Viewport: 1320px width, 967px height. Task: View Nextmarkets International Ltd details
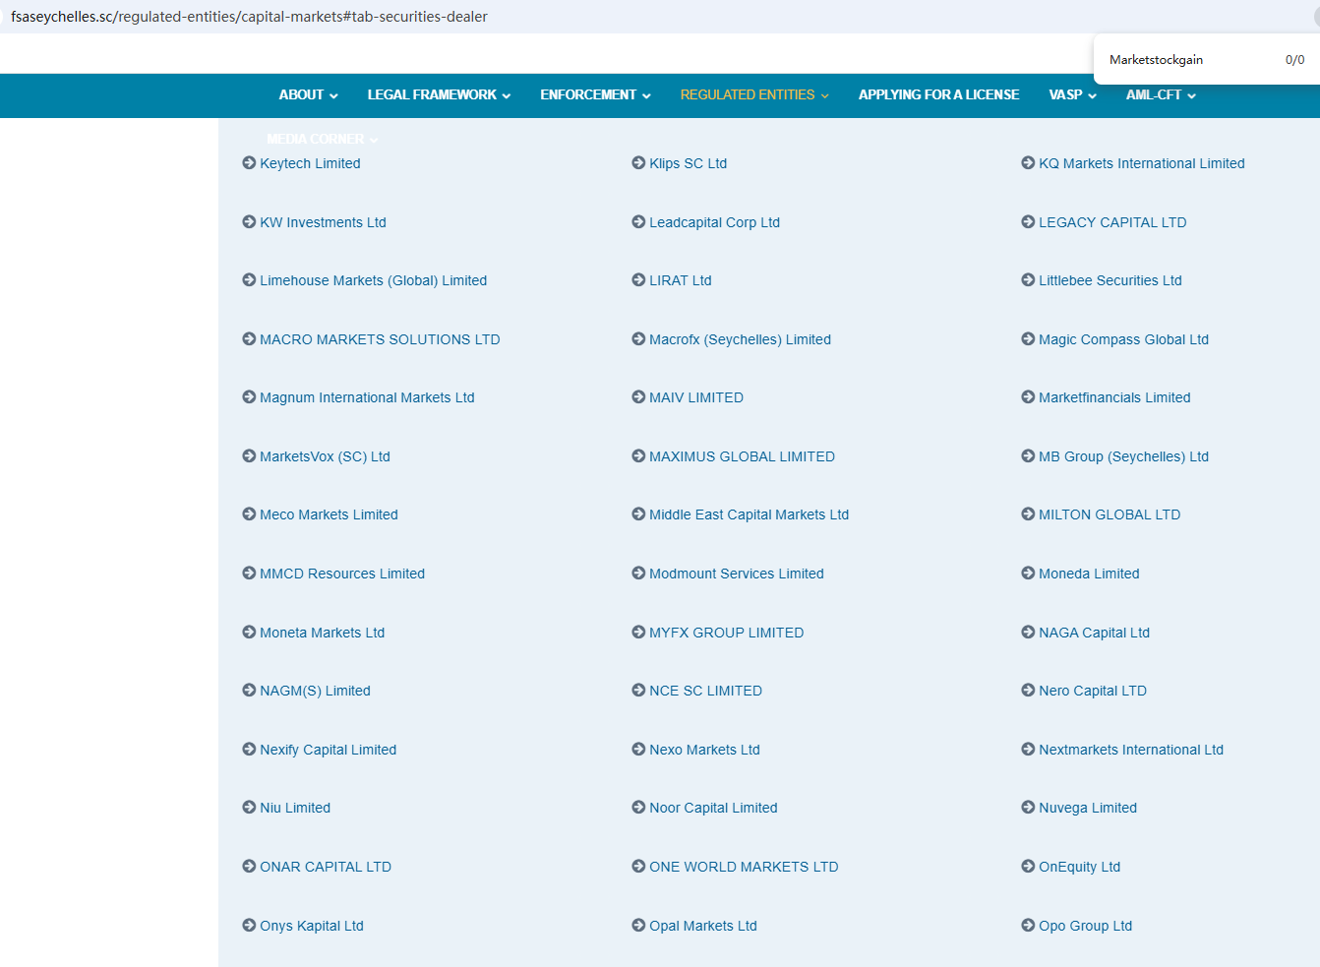tap(1131, 750)
